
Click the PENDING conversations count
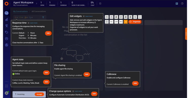pos(52,4)
